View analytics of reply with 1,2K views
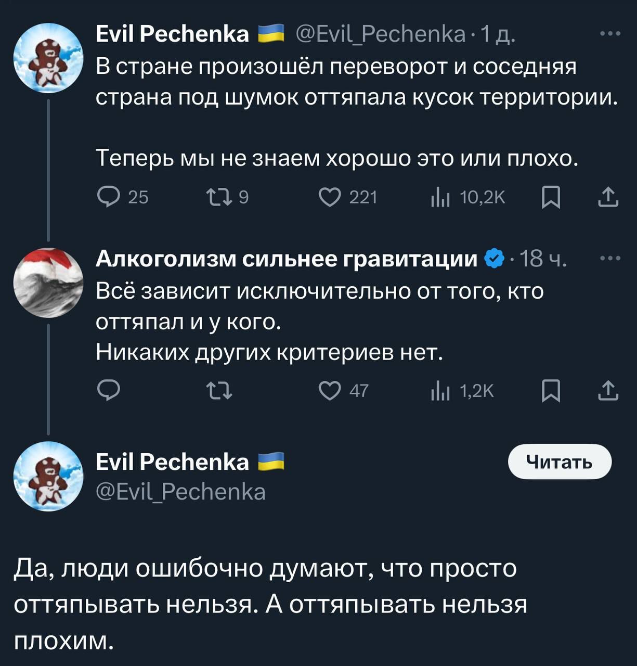This screenshot has height=666, width=637. pyautogui.click(x=440, y=390)
